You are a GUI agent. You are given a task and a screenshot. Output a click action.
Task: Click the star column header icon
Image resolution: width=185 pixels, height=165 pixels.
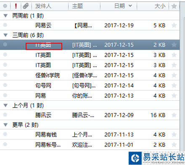174,6
